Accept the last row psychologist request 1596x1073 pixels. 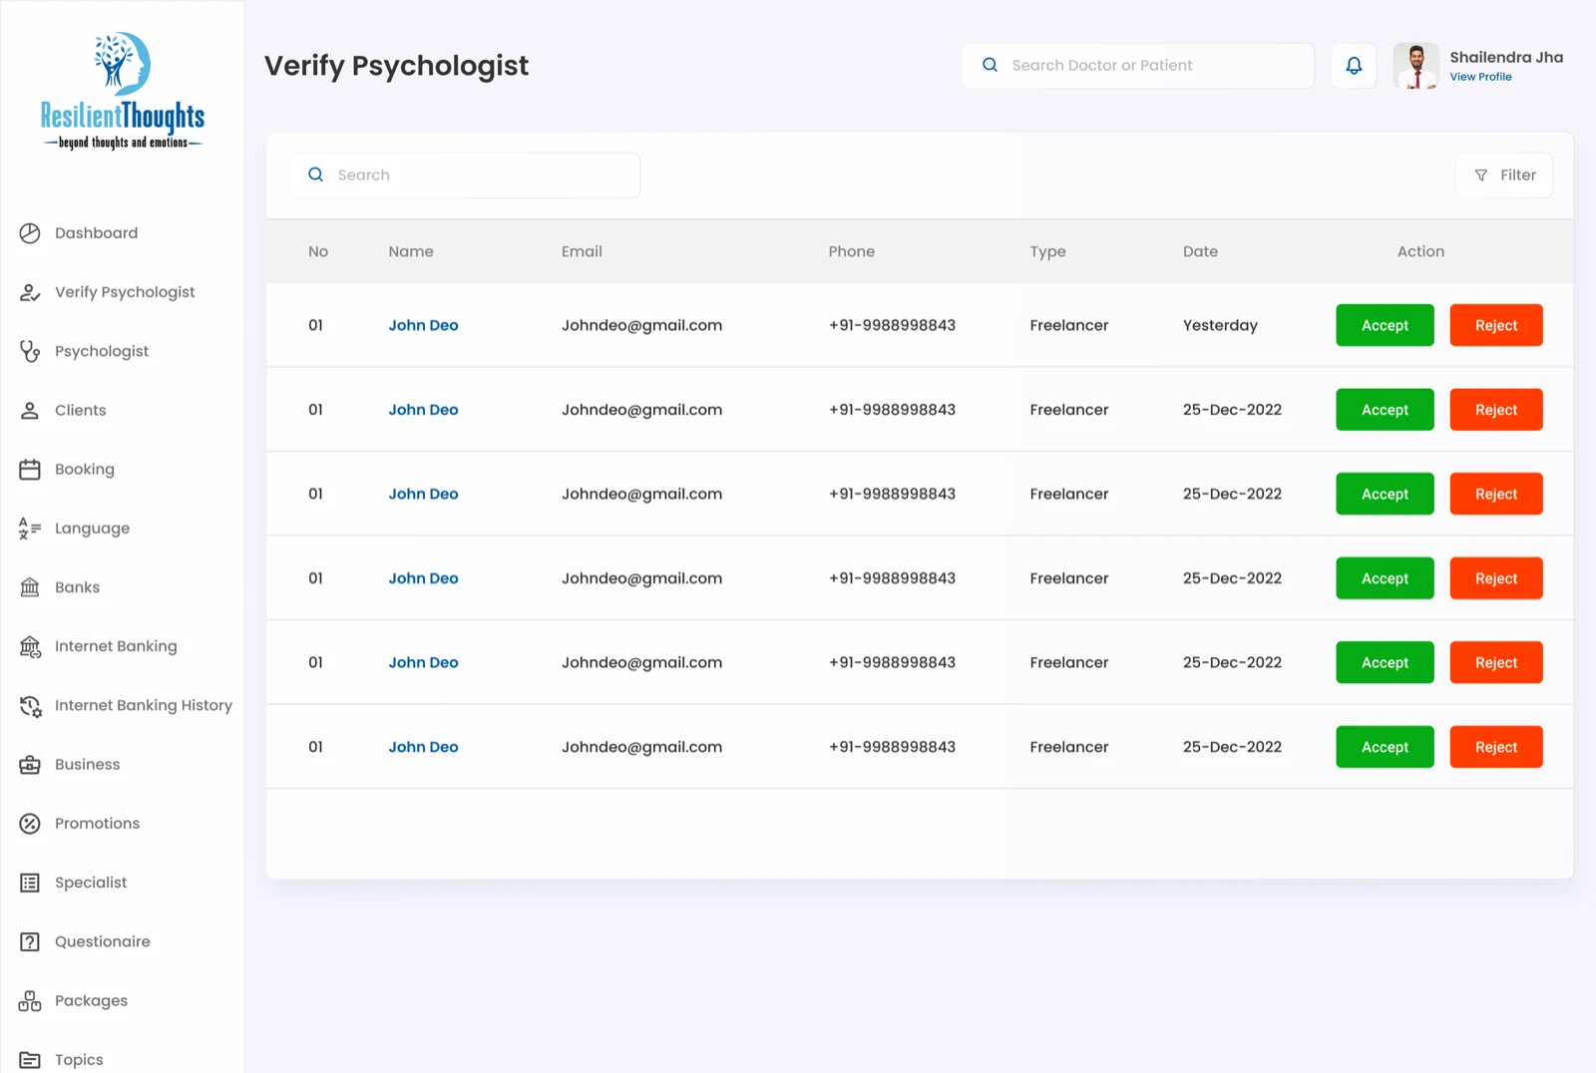coord(1385,747)
